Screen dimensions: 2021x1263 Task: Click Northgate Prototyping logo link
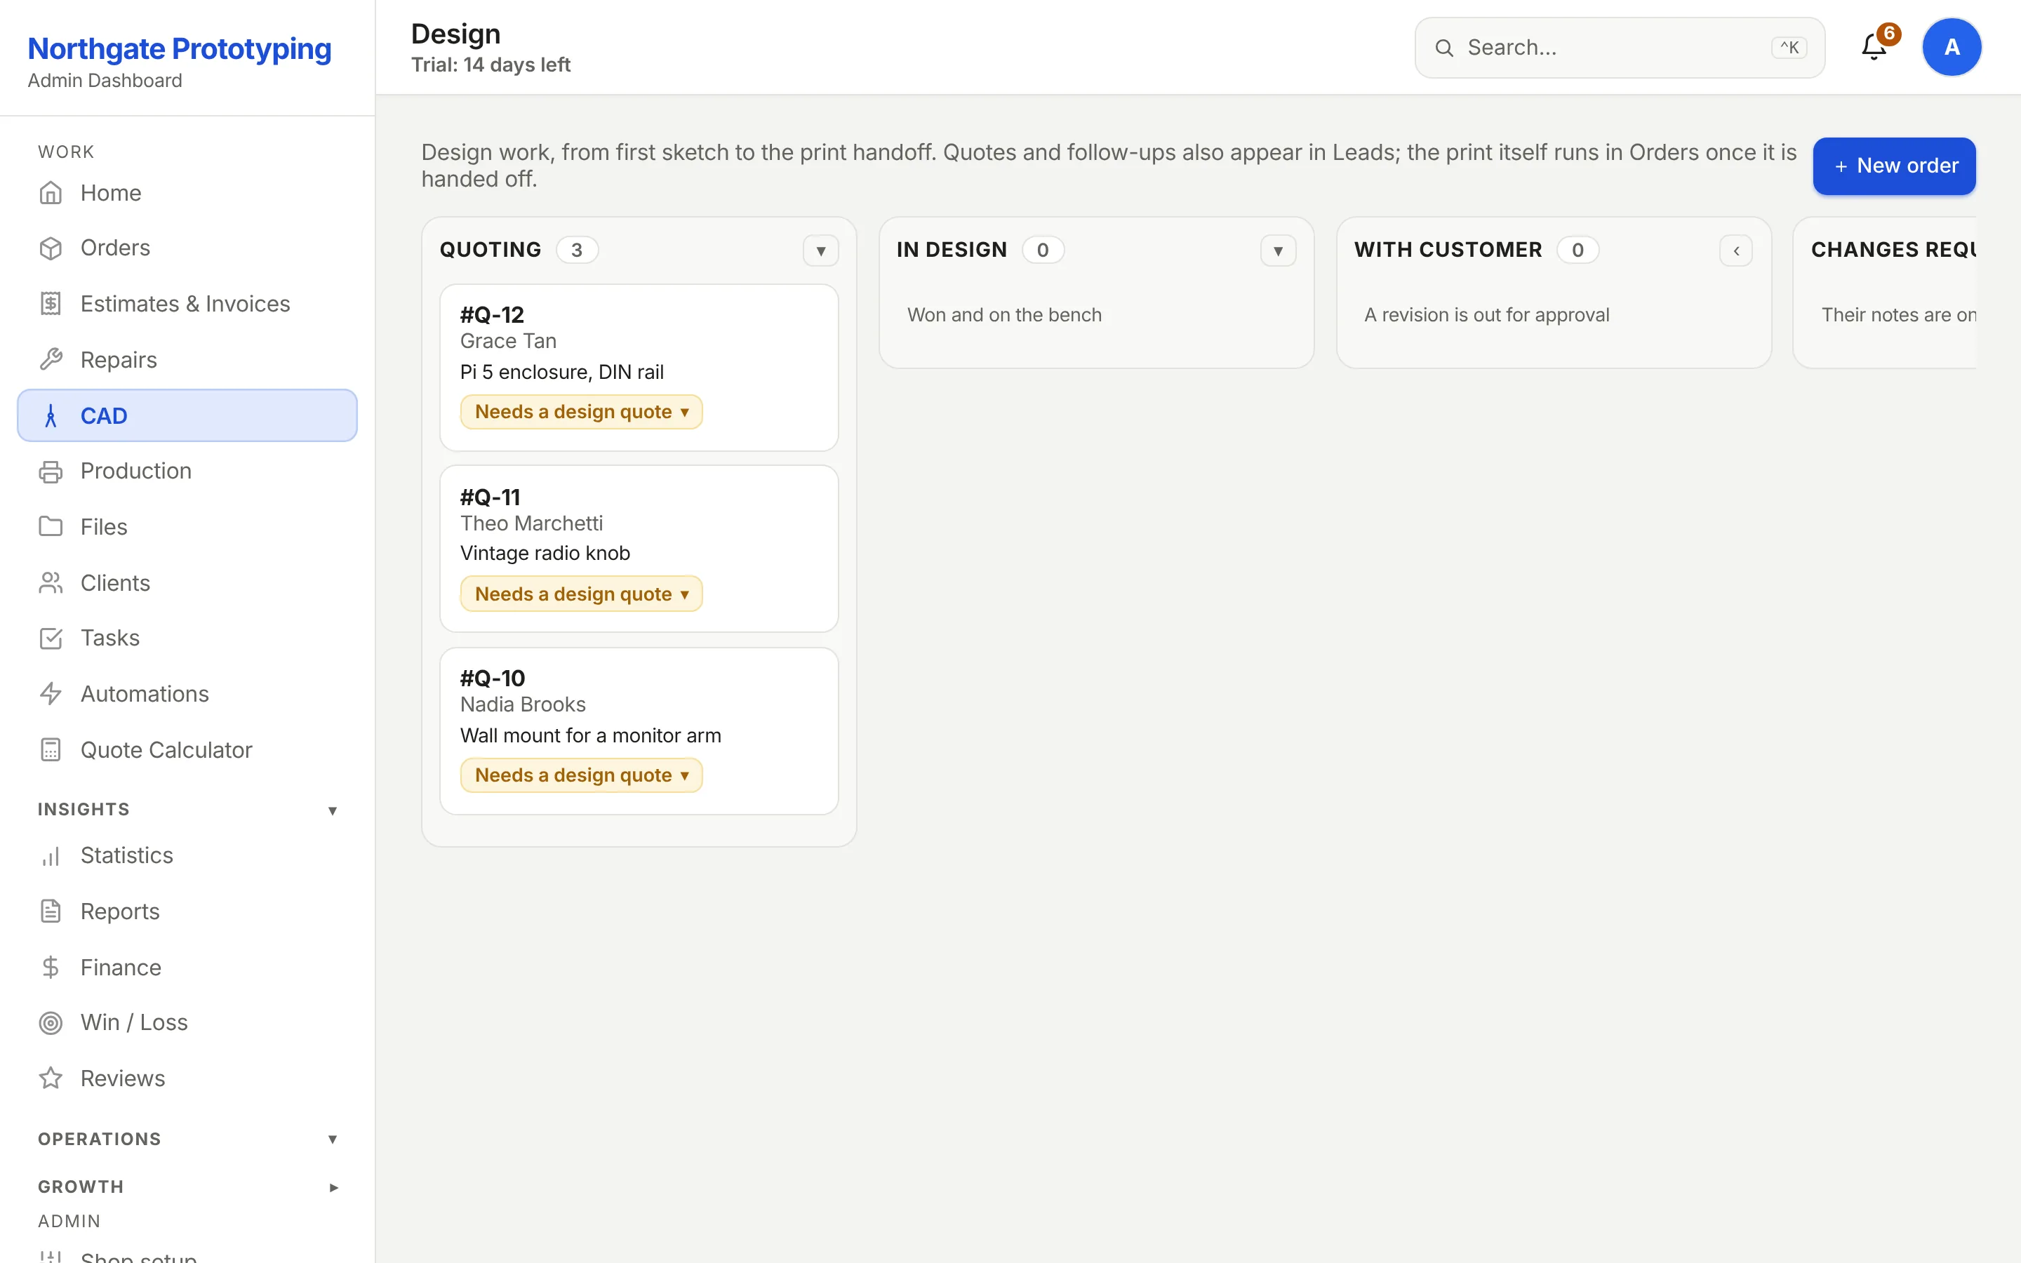180,48
